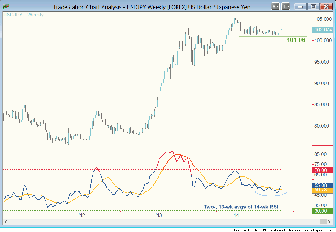Open the I interval link dropdown
Viewport: 336px width, 232px height.
pyautogui.click(x=286, y=6)
